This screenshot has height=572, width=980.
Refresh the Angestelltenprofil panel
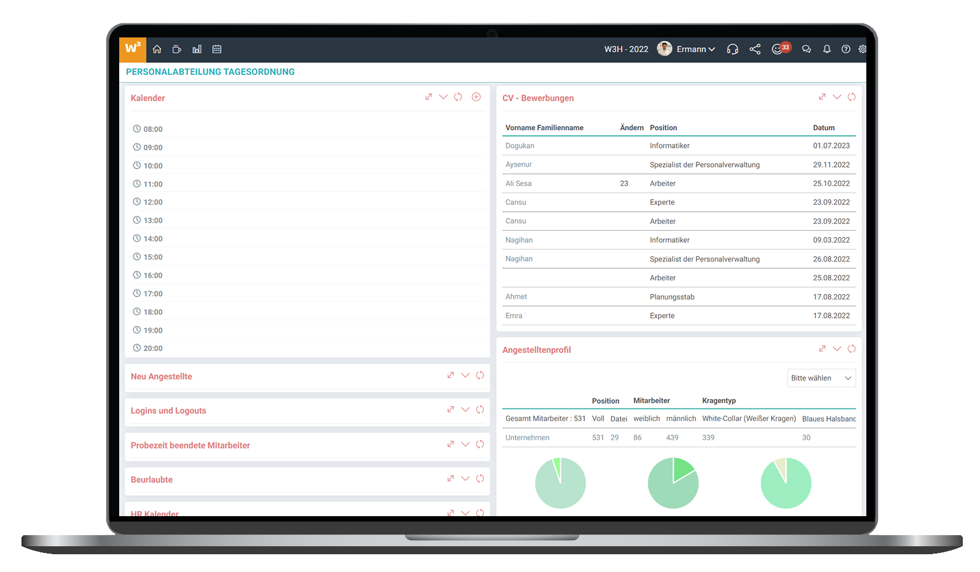[x=852, y=349]
